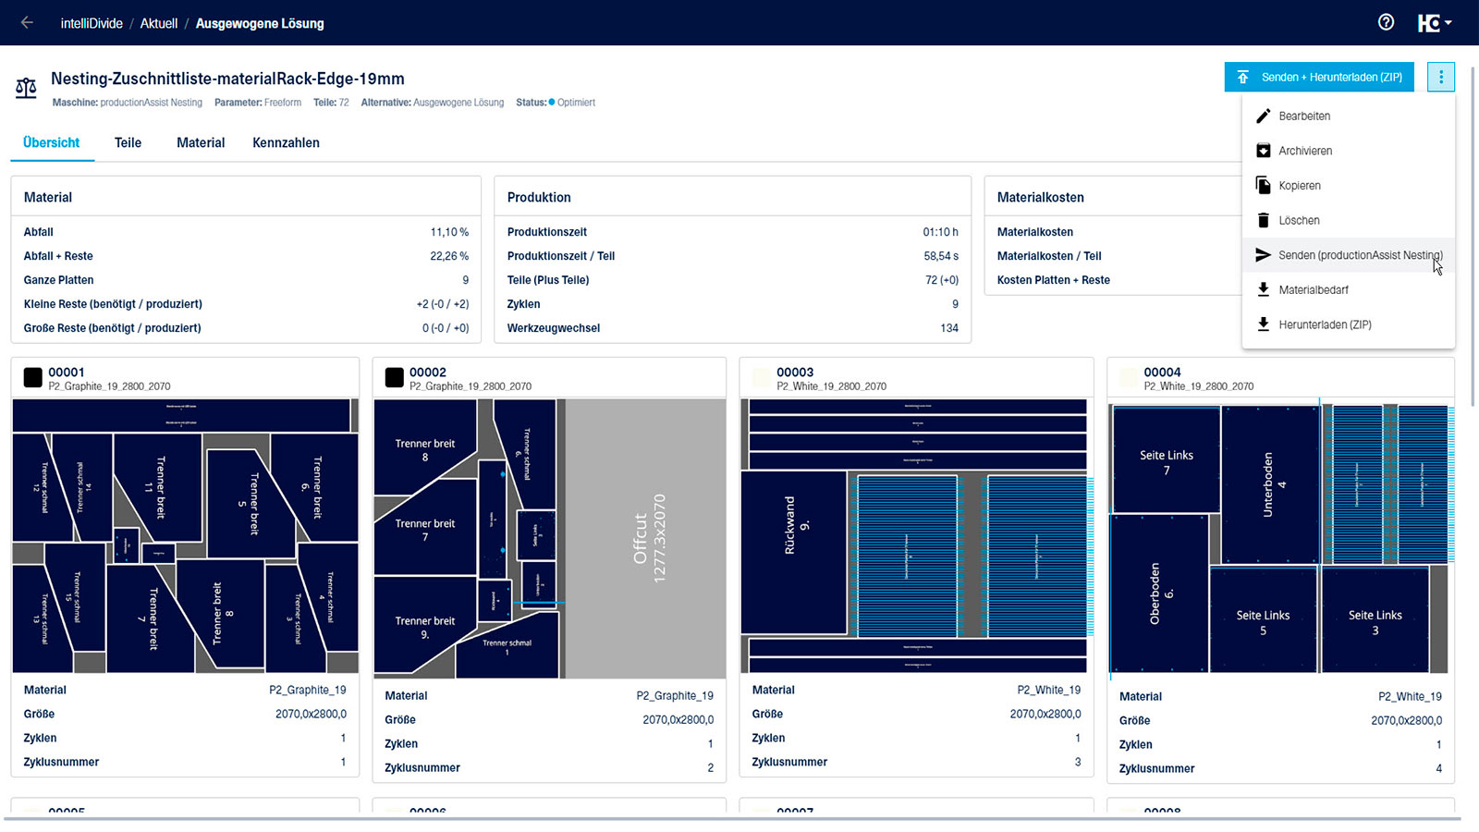Screen dimensions: 1479x832
Task: Select Senden (productionAssist Nesting) menu entry
Action: 1359,255
